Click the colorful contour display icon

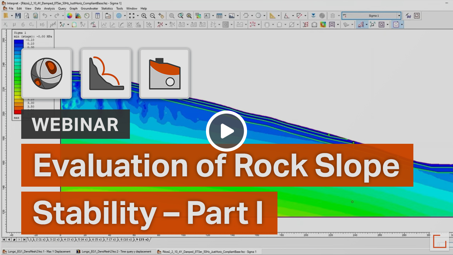click(x=323, y=25)
